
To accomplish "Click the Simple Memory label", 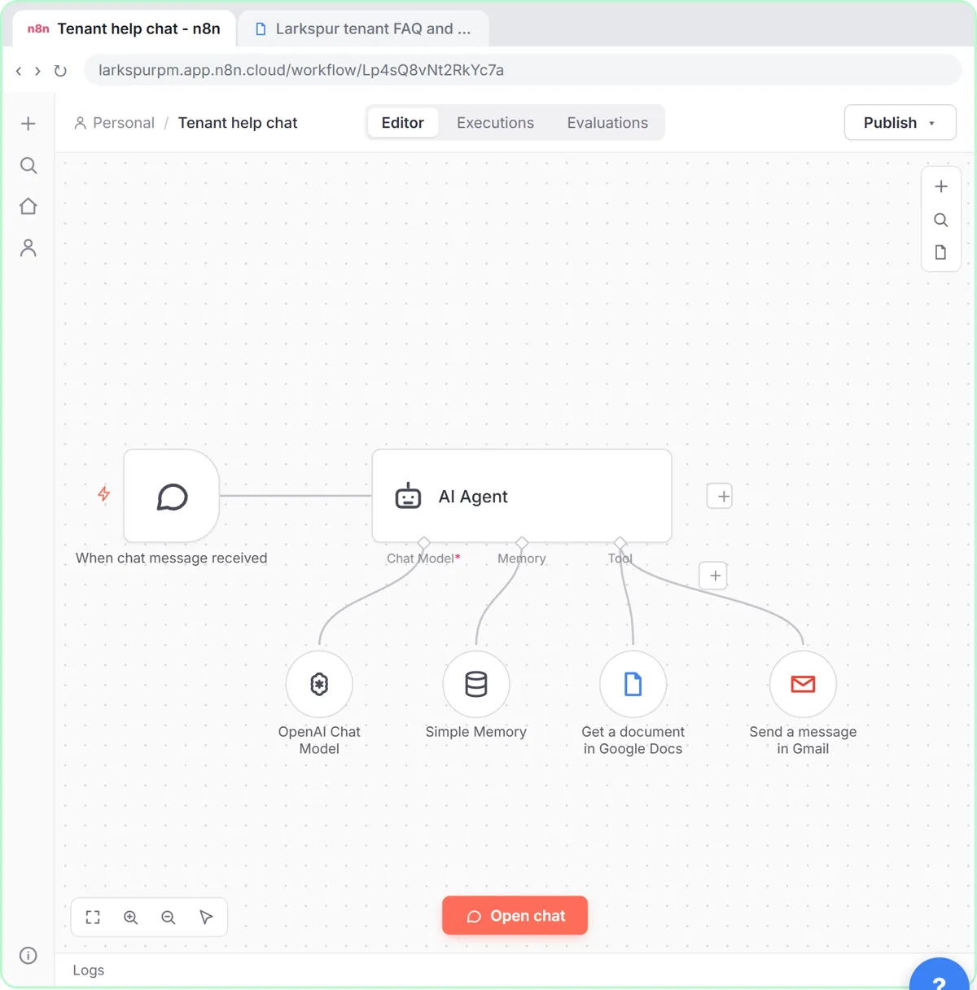I will point(476,732).
